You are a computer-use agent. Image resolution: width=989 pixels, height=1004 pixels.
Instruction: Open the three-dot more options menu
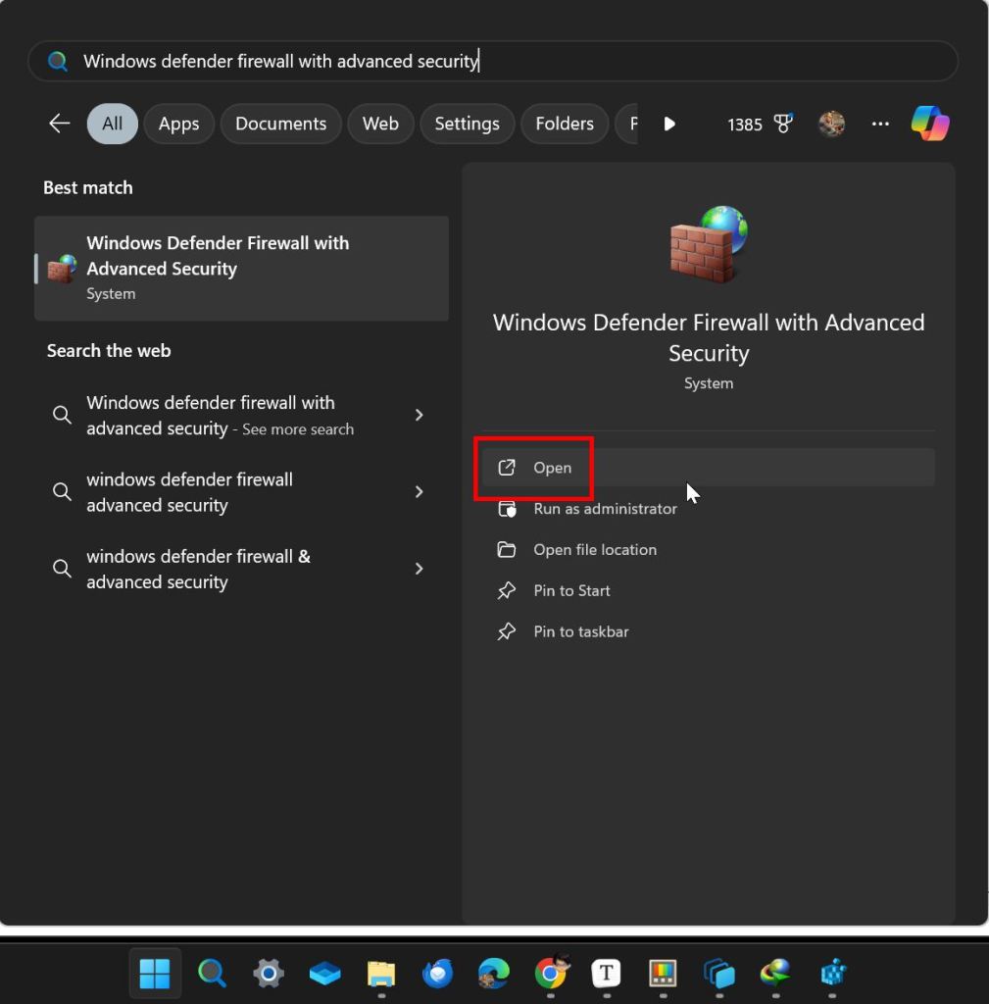[x=880, y=124]
